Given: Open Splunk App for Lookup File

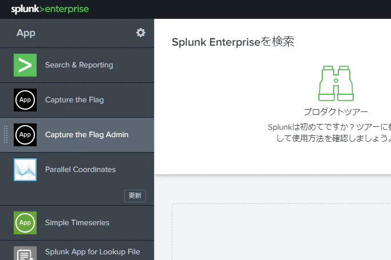Looking at the screenshot, I should (93, 252).
